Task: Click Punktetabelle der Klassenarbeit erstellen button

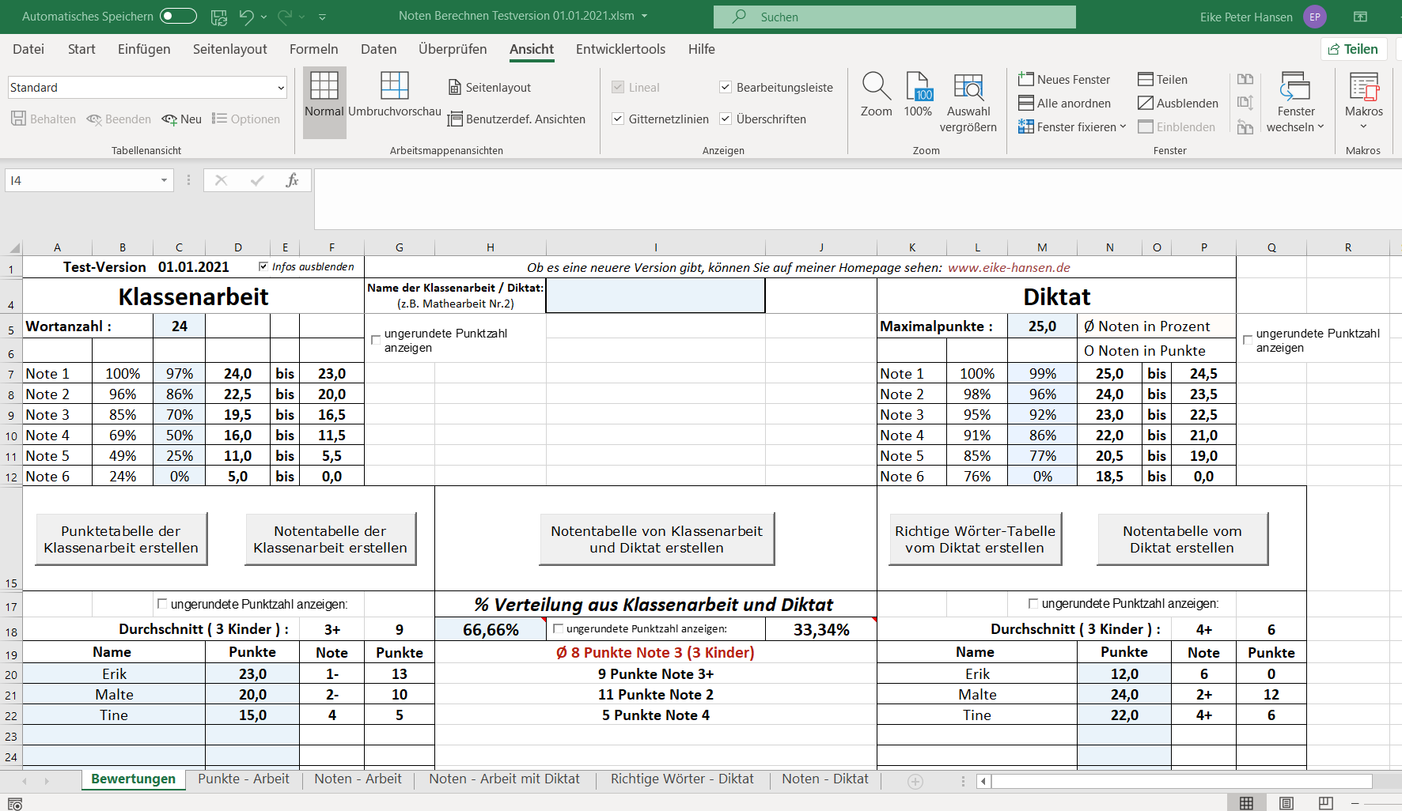Action: [x=121, y=539]
